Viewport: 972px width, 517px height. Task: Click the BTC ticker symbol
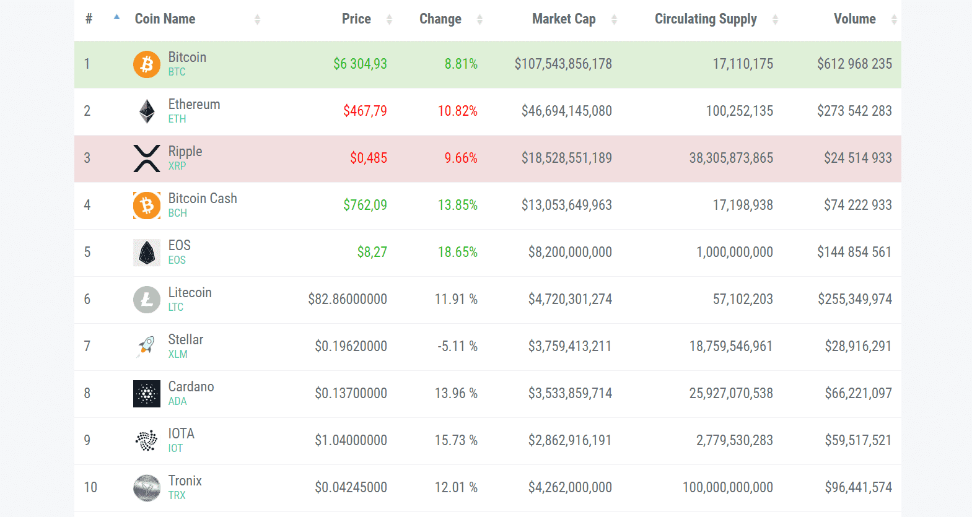[177, 72]
